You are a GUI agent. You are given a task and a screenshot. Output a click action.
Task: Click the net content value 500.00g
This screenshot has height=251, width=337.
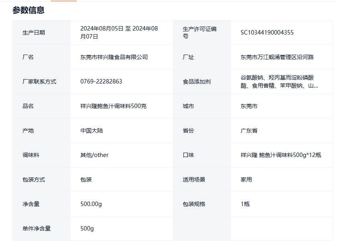[91, 204]
